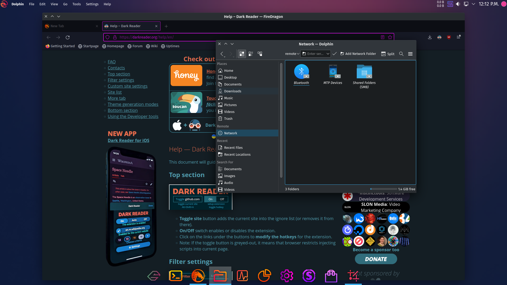Open the Forum bookmark

pyautogui.click(x=135, y=46)
